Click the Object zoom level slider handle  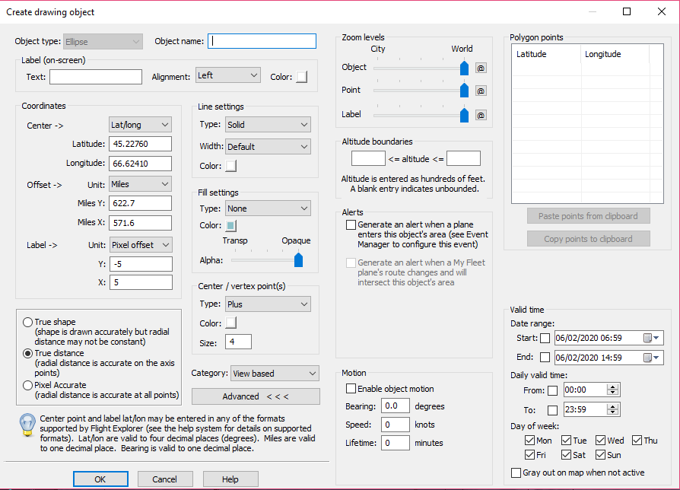tap(464, 68)
